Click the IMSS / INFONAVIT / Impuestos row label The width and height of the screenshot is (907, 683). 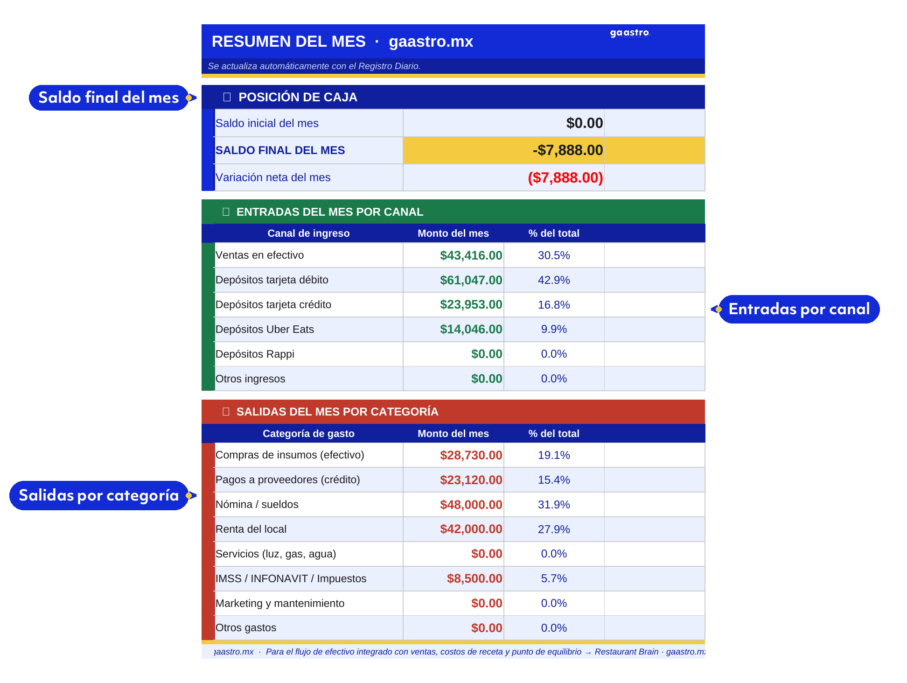(x=291, y=579)
